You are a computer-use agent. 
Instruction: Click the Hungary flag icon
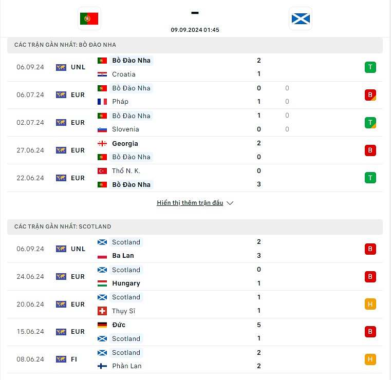[x=102, y=283]
